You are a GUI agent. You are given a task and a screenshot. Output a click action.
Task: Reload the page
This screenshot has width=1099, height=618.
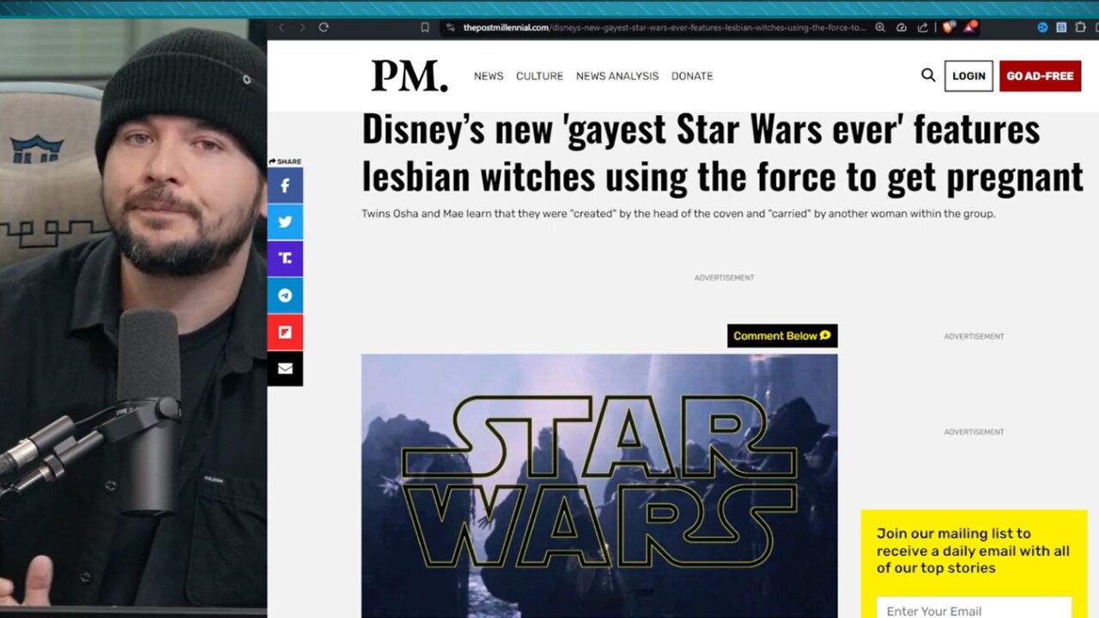[324, 27]
